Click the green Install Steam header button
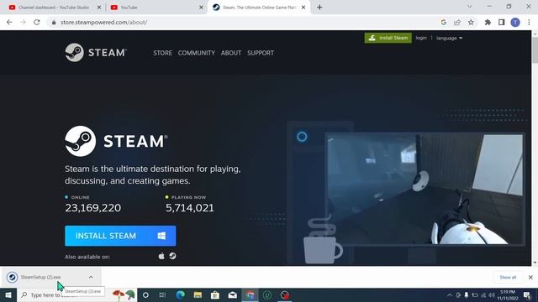 click(x=388, y=38)
